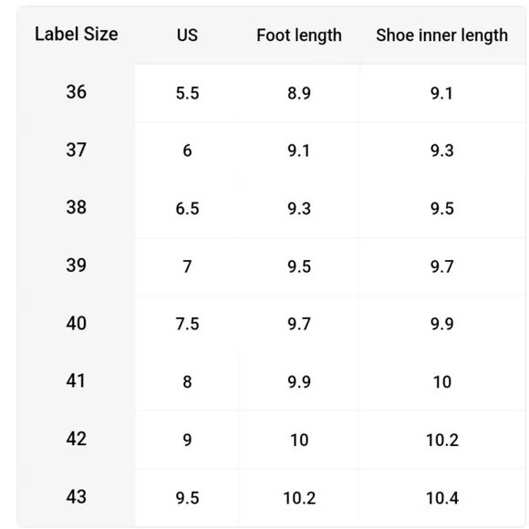The height and width of the screenshot is (529, 529).
Task: Select label size 37 cell
Action: 77,150
